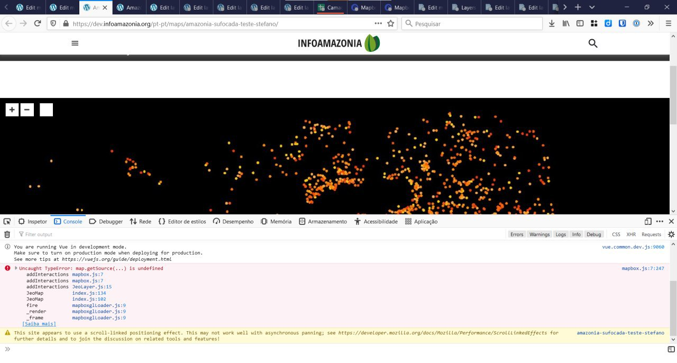
Task: Toggle Debug filter in console
Action: [x=593, y=234]
